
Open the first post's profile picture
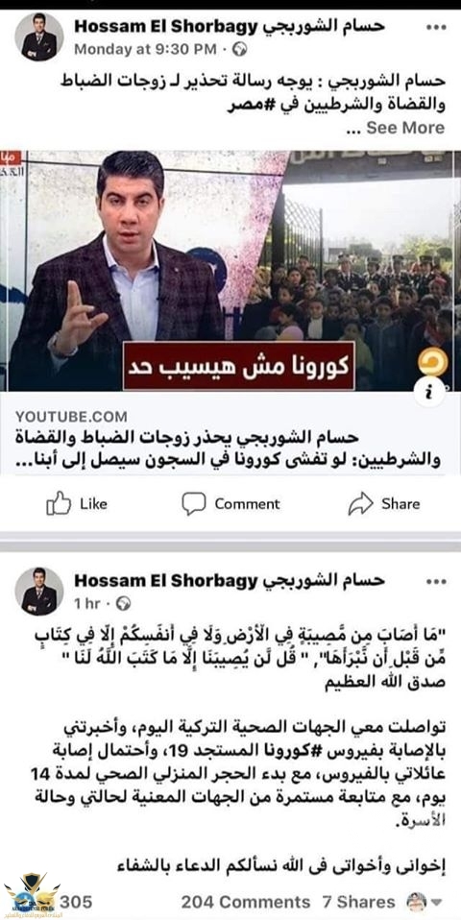point(38,36)
